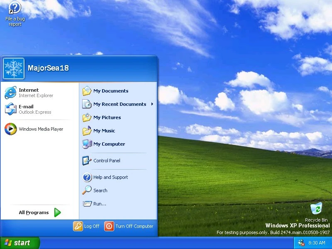Image resolution: width=332 pixels, height=249 pixels.
Task: Open the Control Panel
Action: point(107,161)
